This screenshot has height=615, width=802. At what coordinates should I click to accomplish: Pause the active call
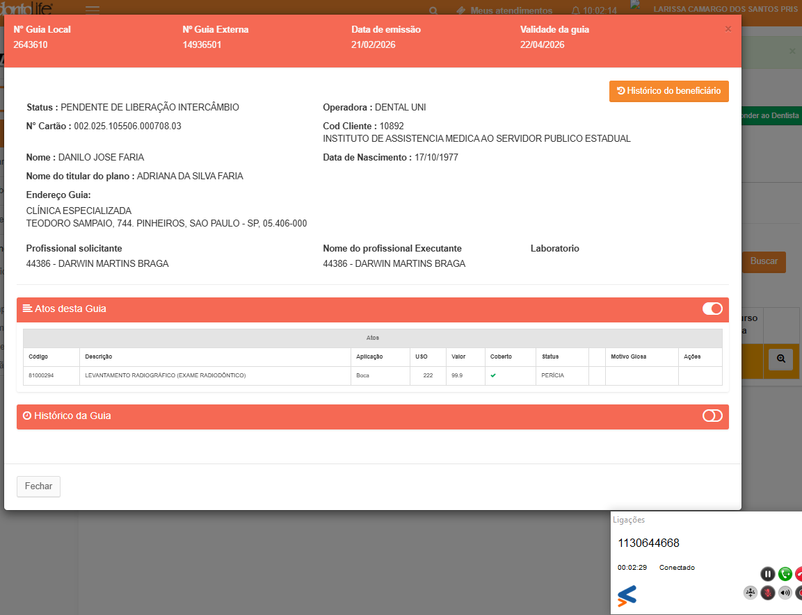(767, 574)
